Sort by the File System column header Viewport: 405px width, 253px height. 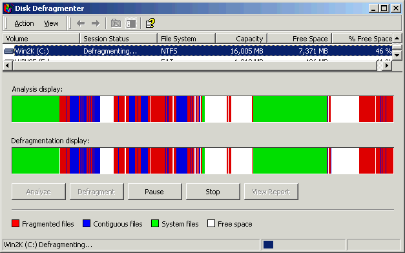186,39
